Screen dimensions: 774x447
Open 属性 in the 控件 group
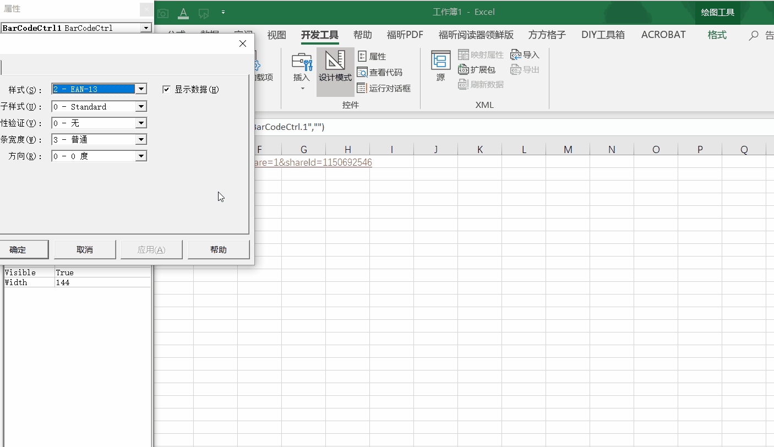coord(372,57)
